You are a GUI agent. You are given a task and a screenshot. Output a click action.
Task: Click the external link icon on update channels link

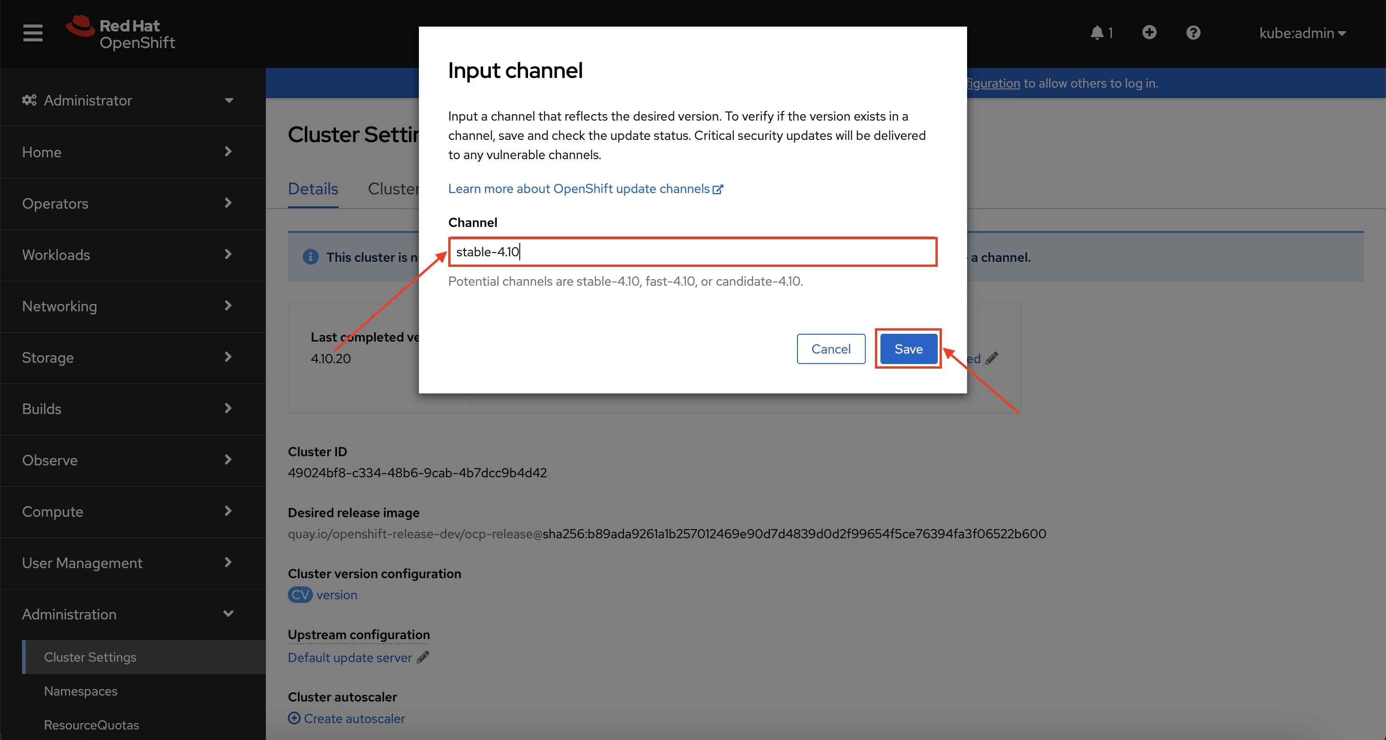[x=718, y=189]
